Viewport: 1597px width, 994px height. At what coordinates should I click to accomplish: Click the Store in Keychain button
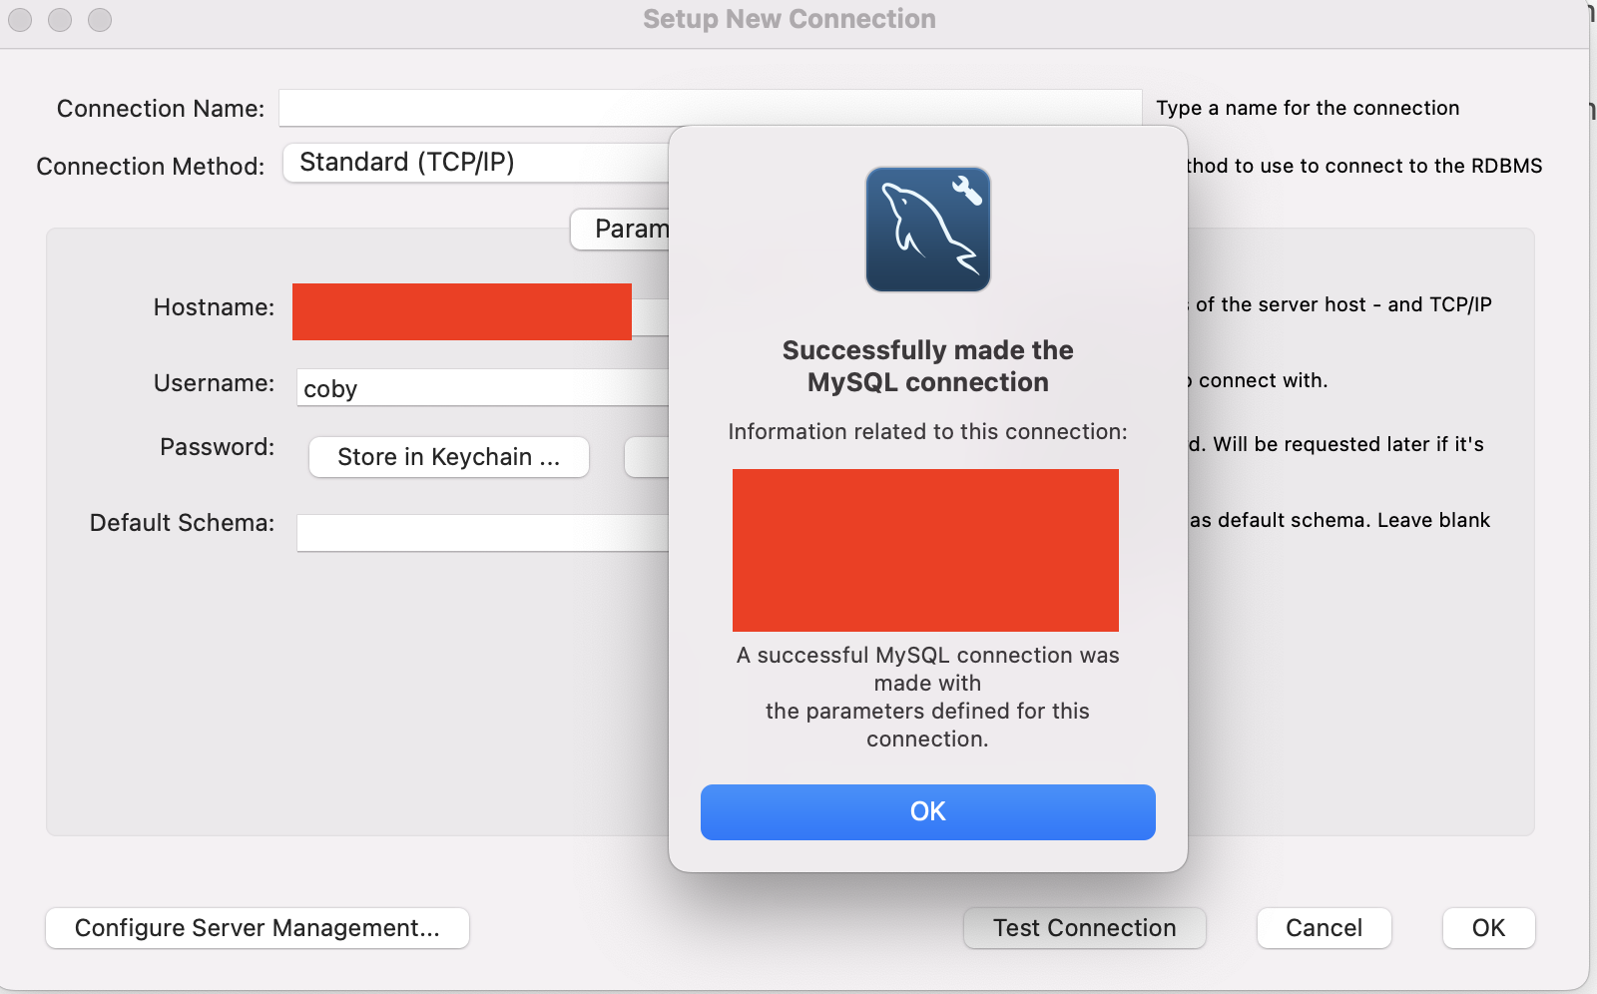pyautogui.click(x=449, y=457)
